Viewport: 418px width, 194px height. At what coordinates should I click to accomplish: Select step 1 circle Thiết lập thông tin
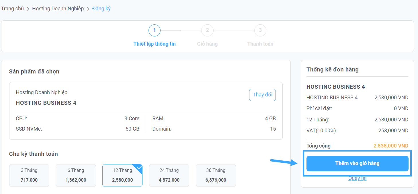click(x=155, y=30)
